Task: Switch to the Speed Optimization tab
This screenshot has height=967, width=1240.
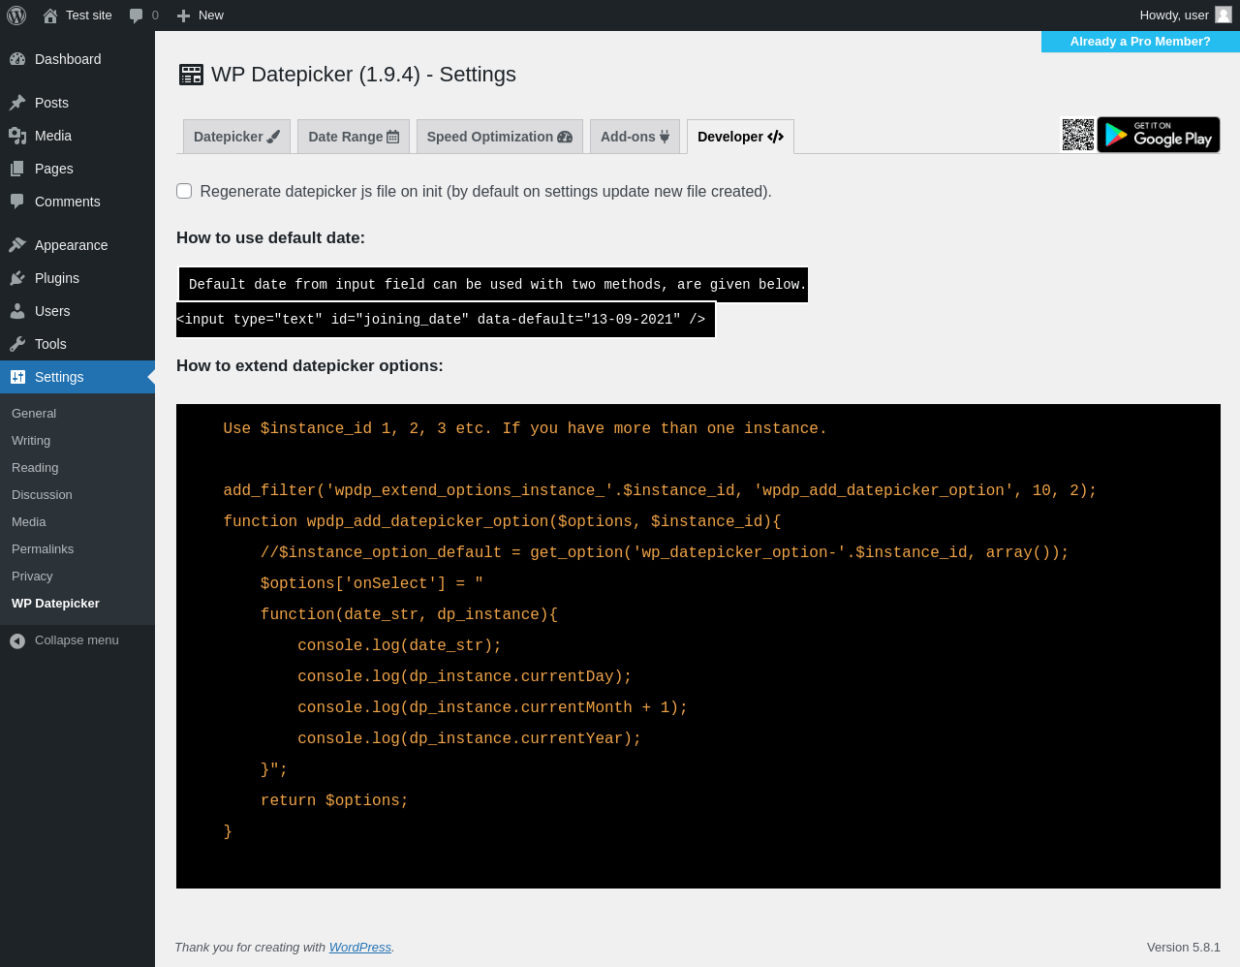Action: tap(499, 137)
